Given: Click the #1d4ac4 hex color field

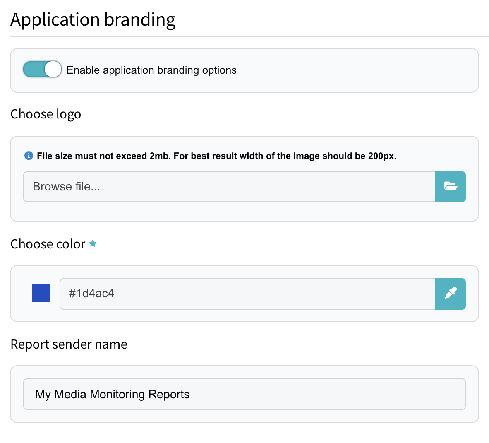Looking at the screenshot, I should (x=248, y=294).
